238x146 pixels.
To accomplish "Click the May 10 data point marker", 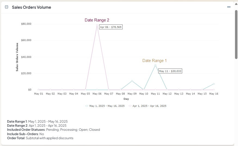I will 144,90.
